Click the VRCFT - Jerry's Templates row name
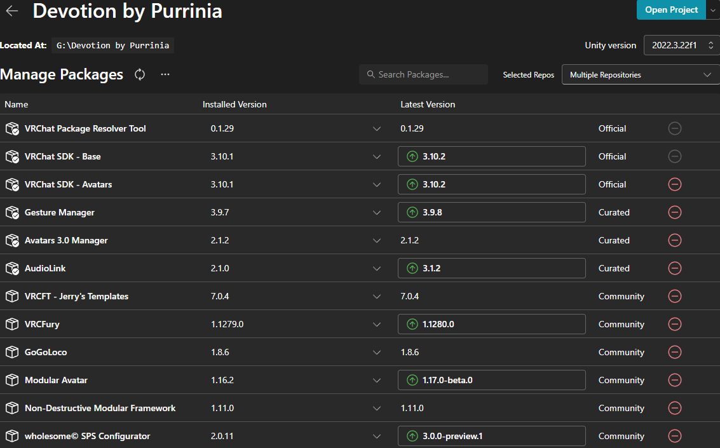Viewport: 720px width, 448px height. click(x=76, y=296)
